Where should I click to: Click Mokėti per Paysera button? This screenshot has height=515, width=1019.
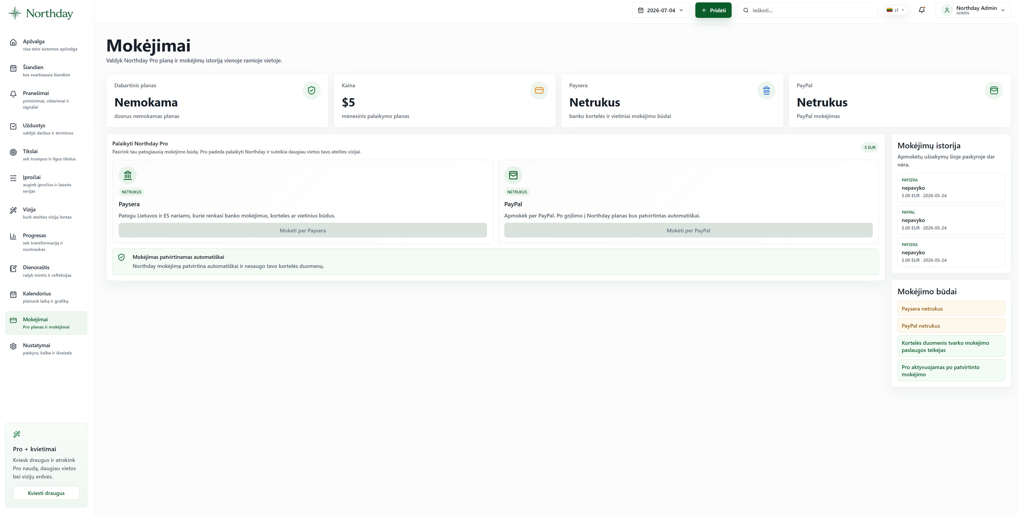(303, 231)
